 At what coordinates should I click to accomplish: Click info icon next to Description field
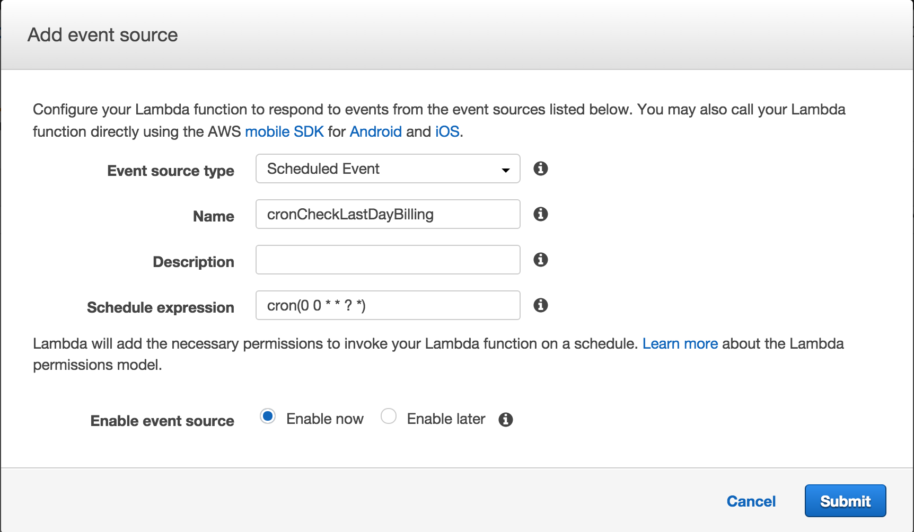tap(540, 260)
